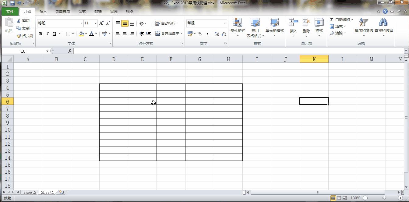Switch to the 插入 ribbon tab

(x=43, y=11)
